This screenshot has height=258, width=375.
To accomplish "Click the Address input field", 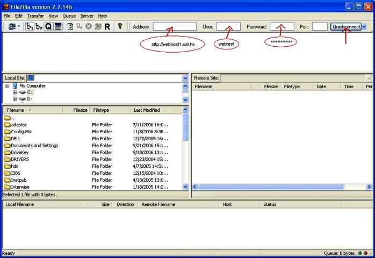I will coord(175,26).
